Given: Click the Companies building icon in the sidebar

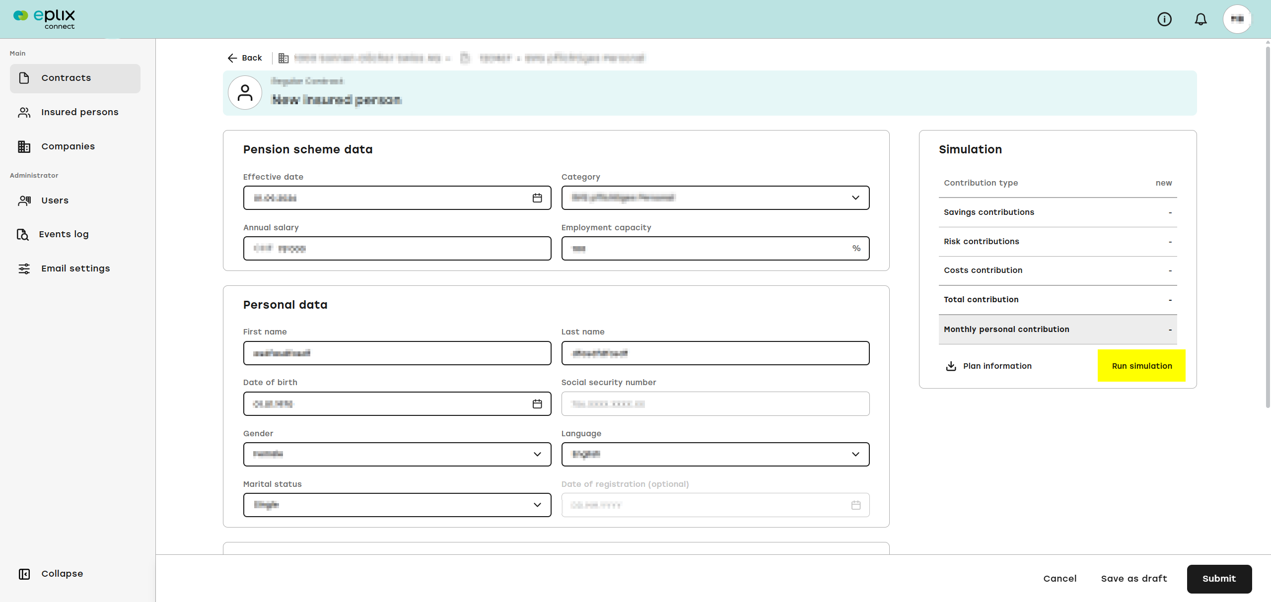Looking at the screenshot, I should coord(24,146).
